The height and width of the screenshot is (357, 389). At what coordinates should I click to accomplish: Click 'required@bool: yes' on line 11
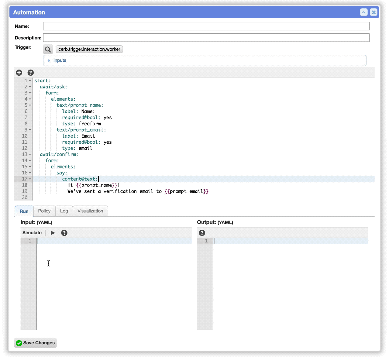87,142
